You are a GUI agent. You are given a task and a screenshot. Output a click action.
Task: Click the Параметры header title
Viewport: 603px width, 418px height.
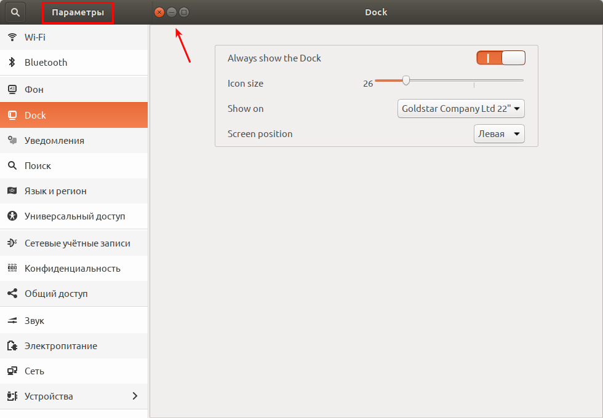78,12
